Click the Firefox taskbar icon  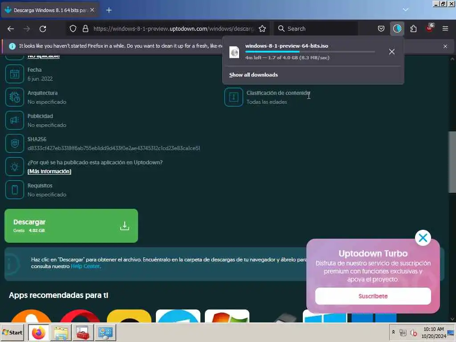38,332
